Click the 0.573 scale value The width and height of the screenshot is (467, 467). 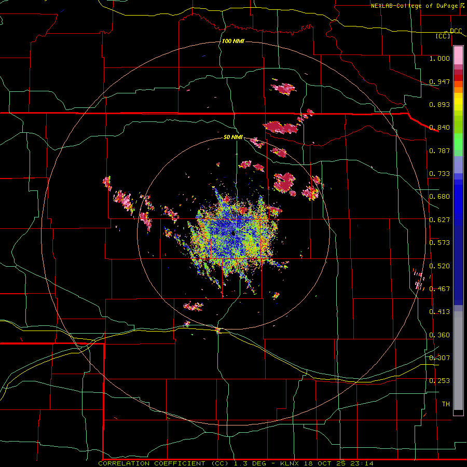439,243
